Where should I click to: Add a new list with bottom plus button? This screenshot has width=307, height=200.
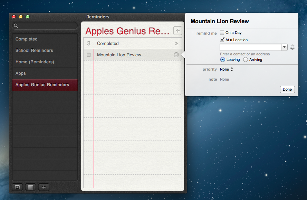[44, 187]
